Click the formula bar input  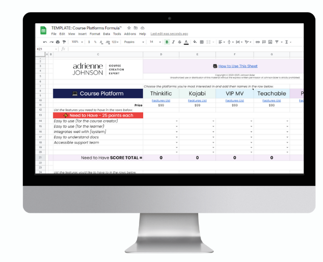(x=185, y=49)
